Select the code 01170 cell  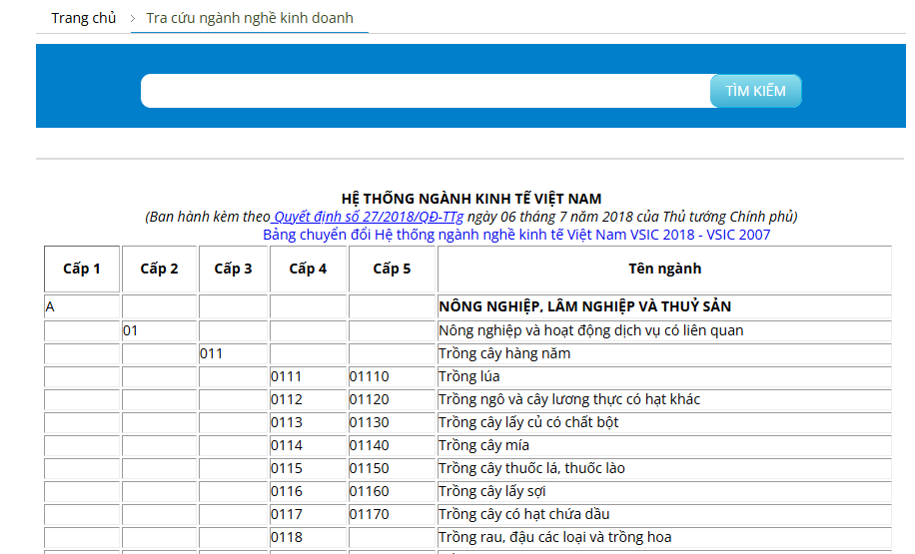tap(393, 514)
